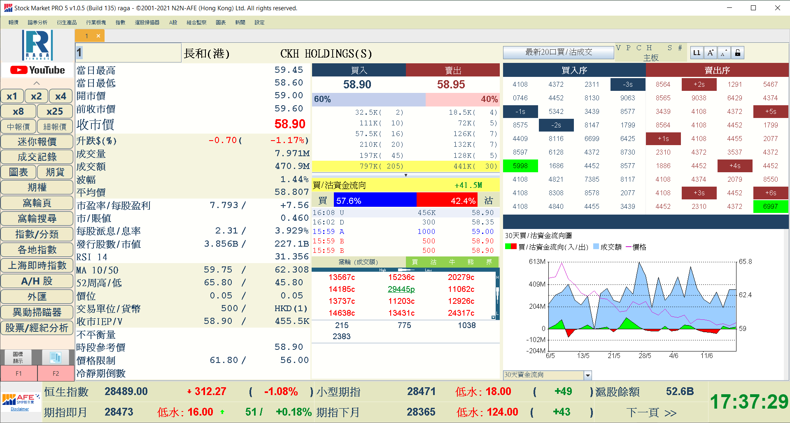Image resolution: width=790 pixels, height=423 pixels.
Task: Click the L1 level button
Action: coord(697,53)
